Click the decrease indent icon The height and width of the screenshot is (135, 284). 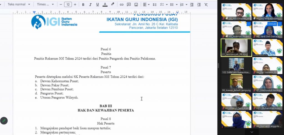tap(192, 5)
